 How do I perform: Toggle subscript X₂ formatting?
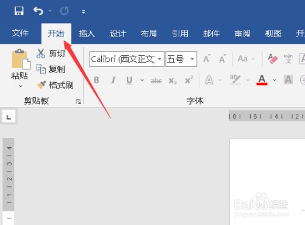[173, 81]
